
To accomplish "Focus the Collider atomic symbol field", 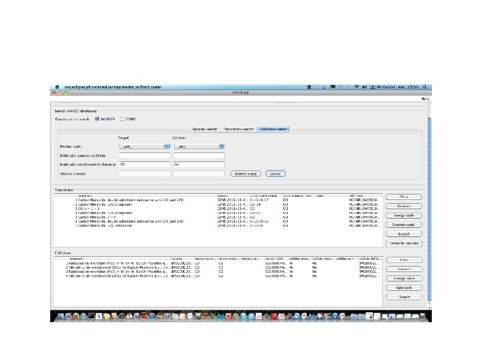I will [199, 174].
